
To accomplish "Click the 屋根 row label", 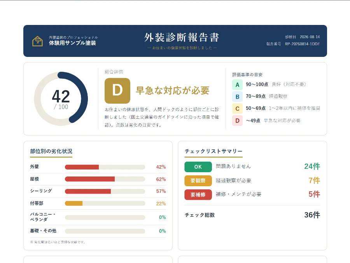I will click(x=34, y=179).
